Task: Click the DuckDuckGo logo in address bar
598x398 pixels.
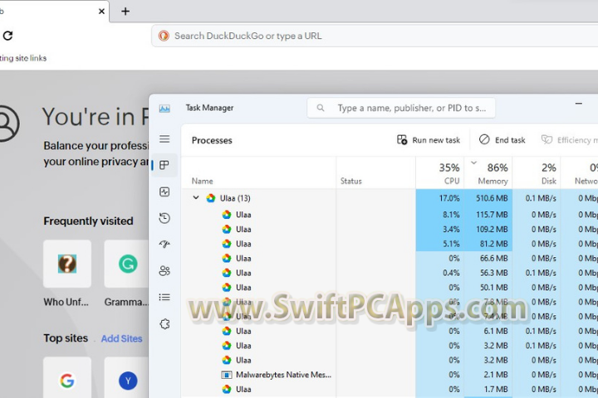Action: pyautogui.click(x=164, y=36)
